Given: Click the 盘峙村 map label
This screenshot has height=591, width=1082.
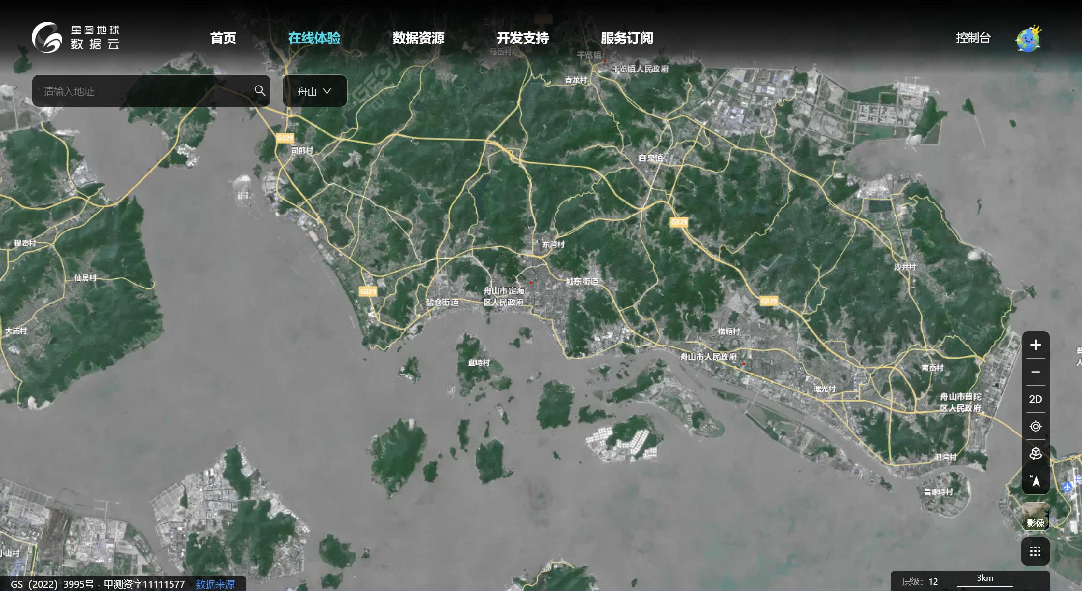Looking at the screenshot, I should (479, 362).
